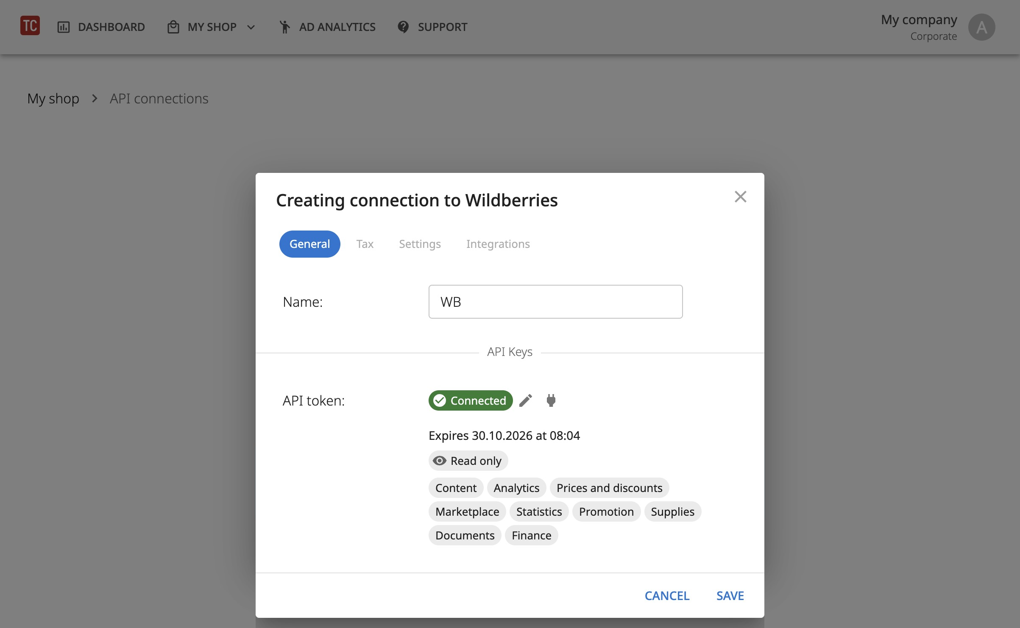Click the breadcrumb chevron separator
Screen dimensions: 1020x628
coord(95,99)
